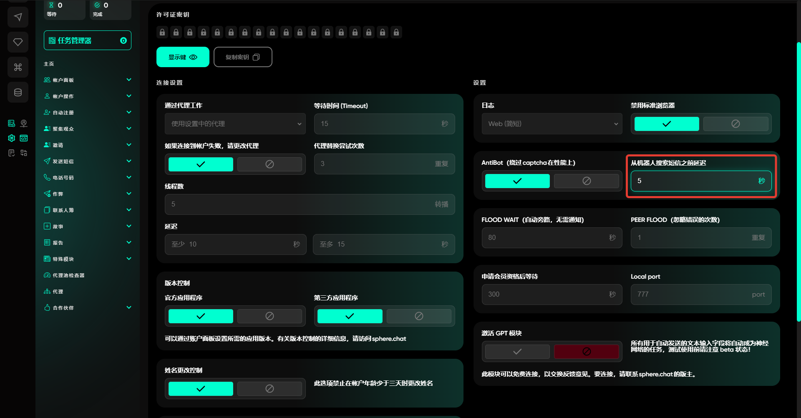Click the 显示键 show key button
The image size is (801, 418).
pyautogui.click(x=183, y=57)
